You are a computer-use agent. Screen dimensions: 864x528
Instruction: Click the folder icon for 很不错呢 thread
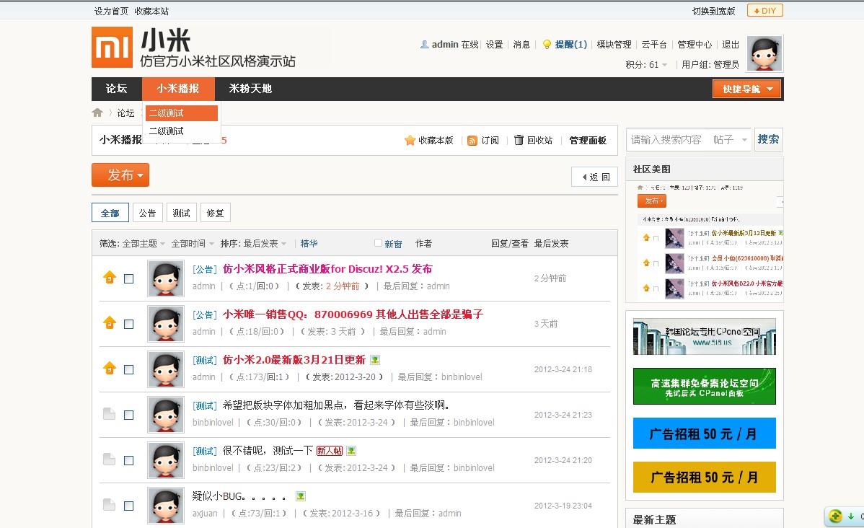pos(109,459)
